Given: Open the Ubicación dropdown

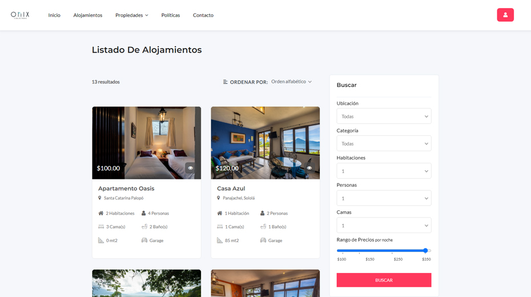Looking at the screenshot, I should [x=384, y=116].
